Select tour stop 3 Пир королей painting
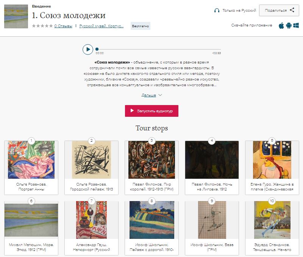The image size is (303, 257). [152, 160]
